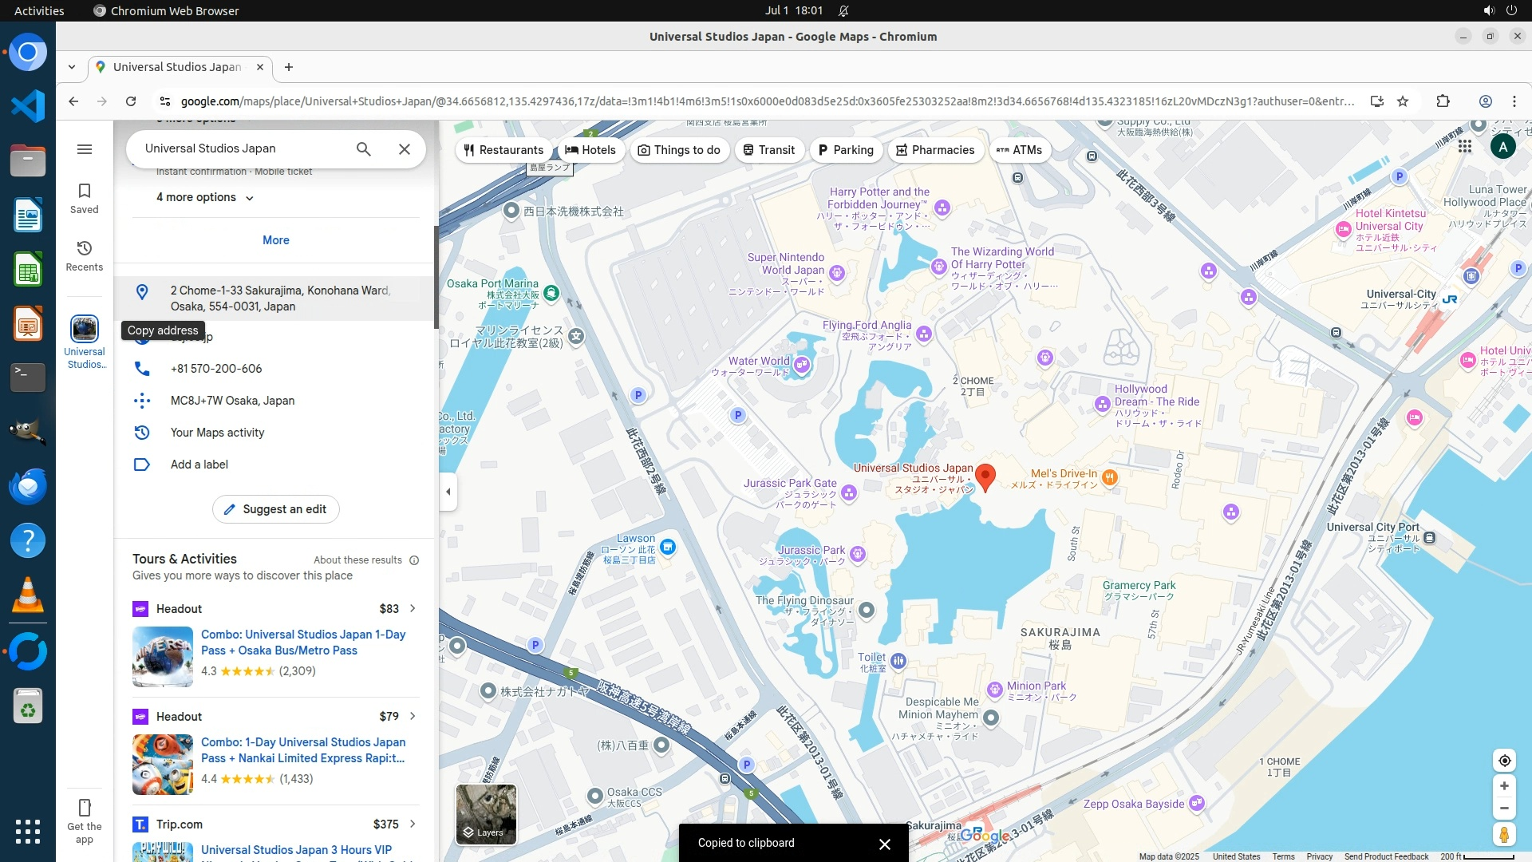Image resolution: width=1532 pixels, height=862 pixels.
Task: Collapse the side panel with arrow
Action: click(x=448, y=492)
